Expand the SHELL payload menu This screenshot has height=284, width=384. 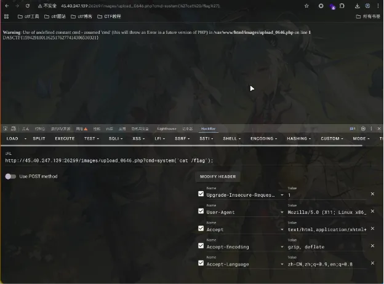(231, 138)
